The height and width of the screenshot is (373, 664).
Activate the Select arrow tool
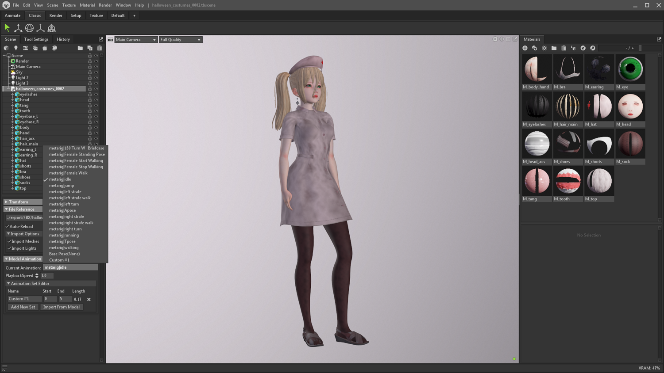pyautogui.click(x=7, y=28)
